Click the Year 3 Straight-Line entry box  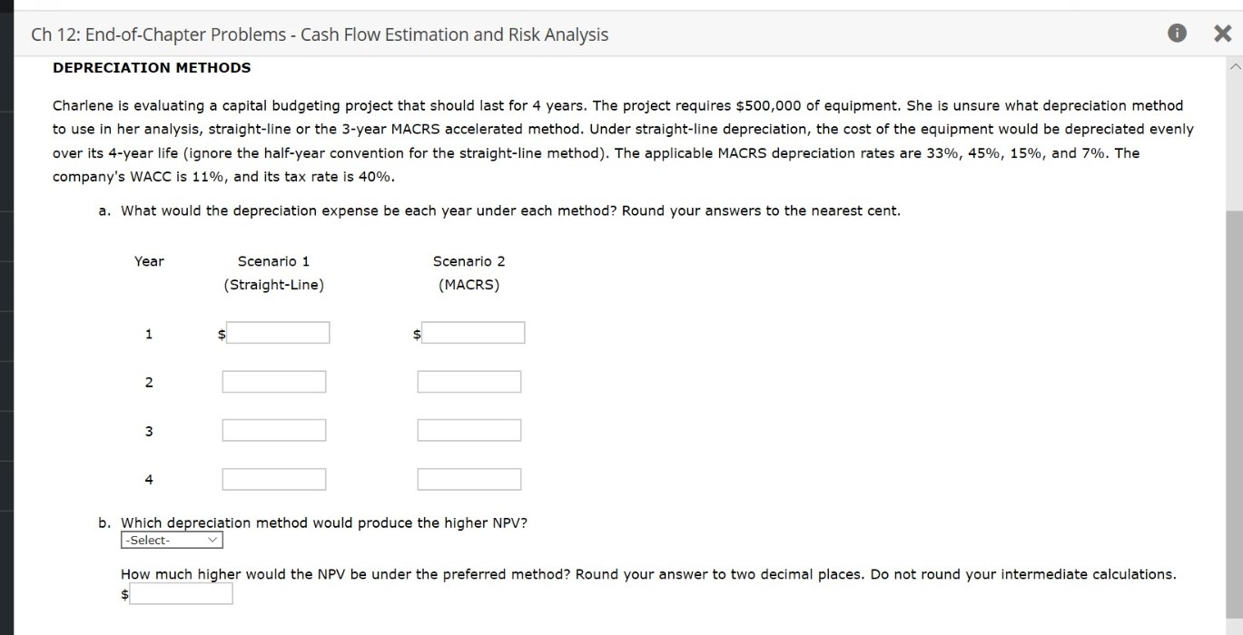click(x=273, y=430)
